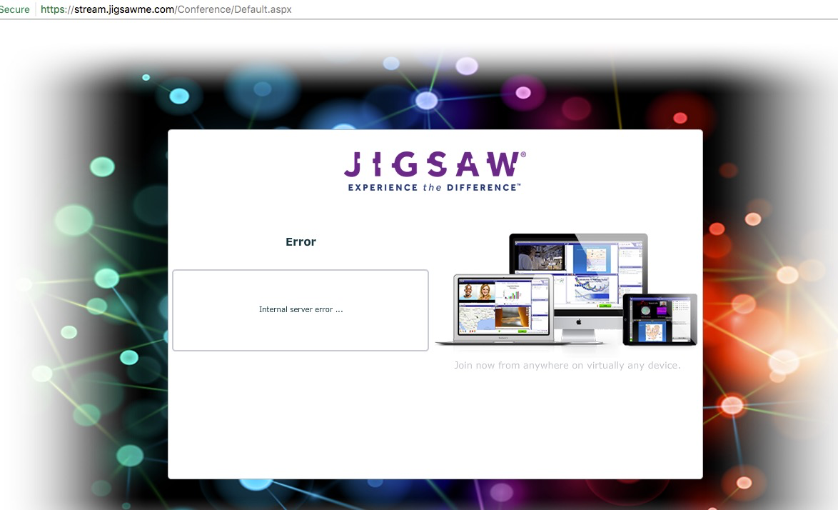Click the 'EXPERIENCE the DIFFERENCE' tagline
Screen dimensions: 838x510
coord(434,187)
